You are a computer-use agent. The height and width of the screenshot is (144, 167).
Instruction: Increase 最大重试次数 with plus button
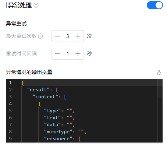[x=78, y=36]
